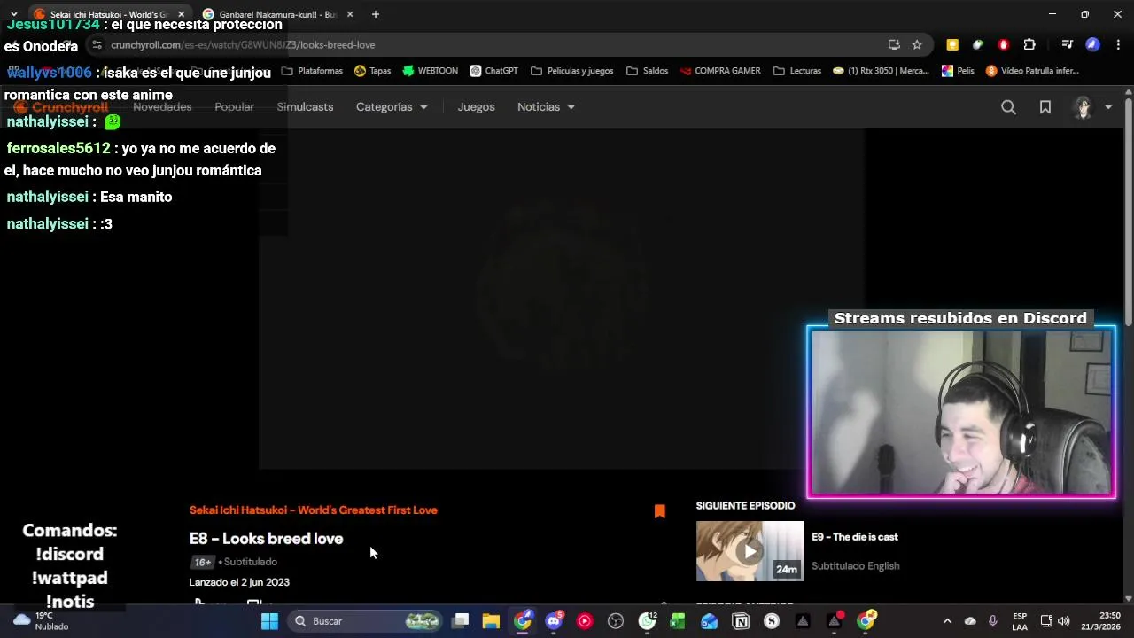Expand the Noticias dropdown
Screen dimensions: 1134x638
point(546,107)
